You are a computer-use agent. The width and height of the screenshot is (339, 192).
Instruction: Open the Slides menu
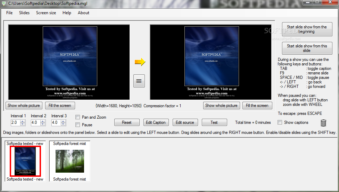(x=24, y=13)
